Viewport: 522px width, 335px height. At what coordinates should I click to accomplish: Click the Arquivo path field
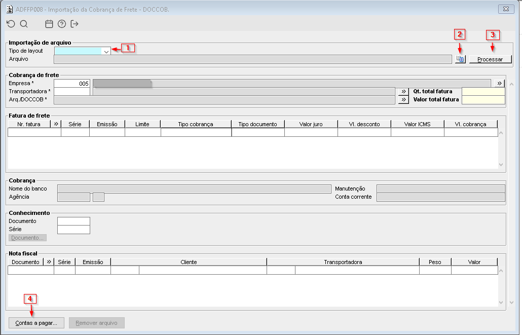pos(253,59)
